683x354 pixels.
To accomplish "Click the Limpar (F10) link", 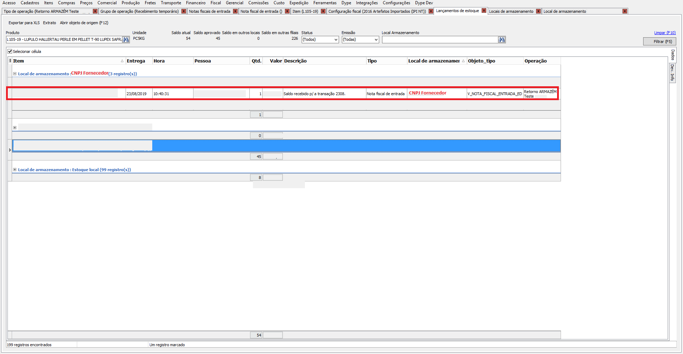I will click(665, 33).
